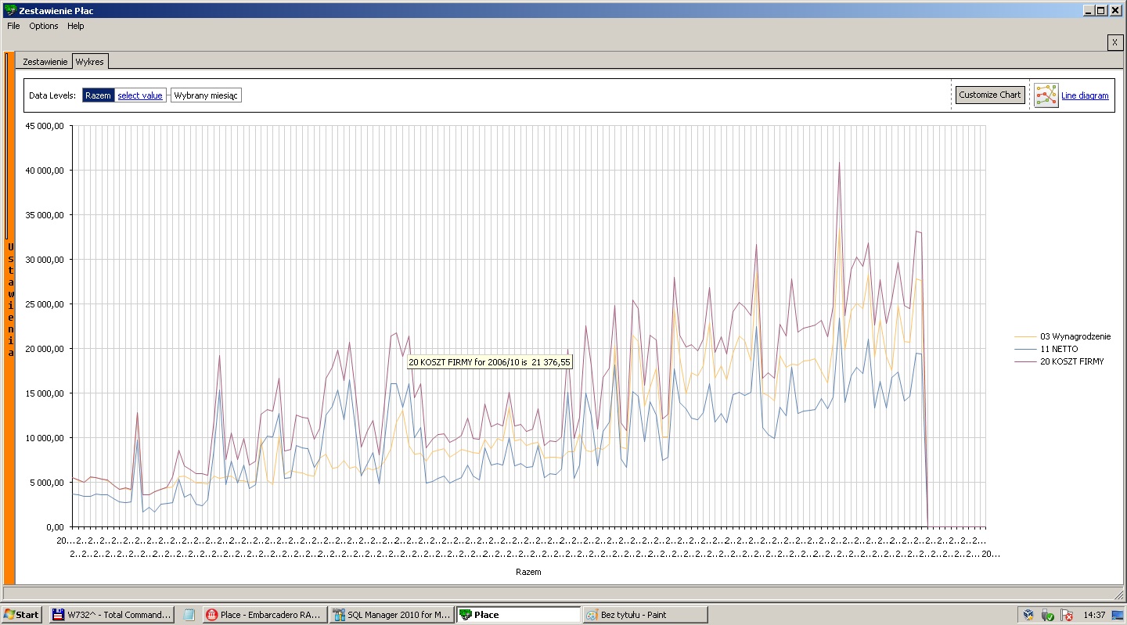Click the line diagram chart type icon
This screenshot has width=1127, height=625.
coord(1046,95)
